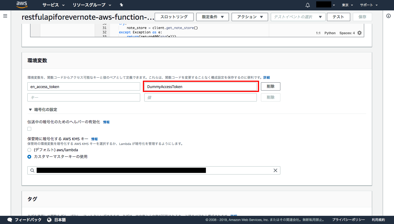Open the 東京 region dropdown

pyautogui.click(x=347, y=5)
